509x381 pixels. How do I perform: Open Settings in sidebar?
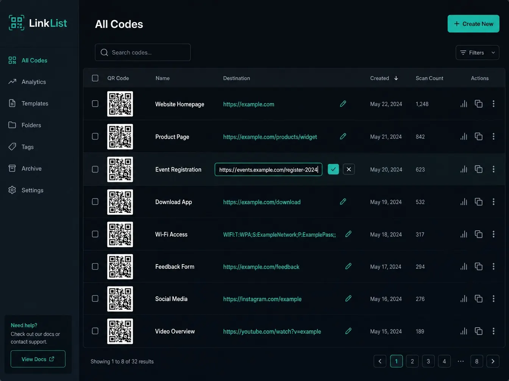[26, 190]
